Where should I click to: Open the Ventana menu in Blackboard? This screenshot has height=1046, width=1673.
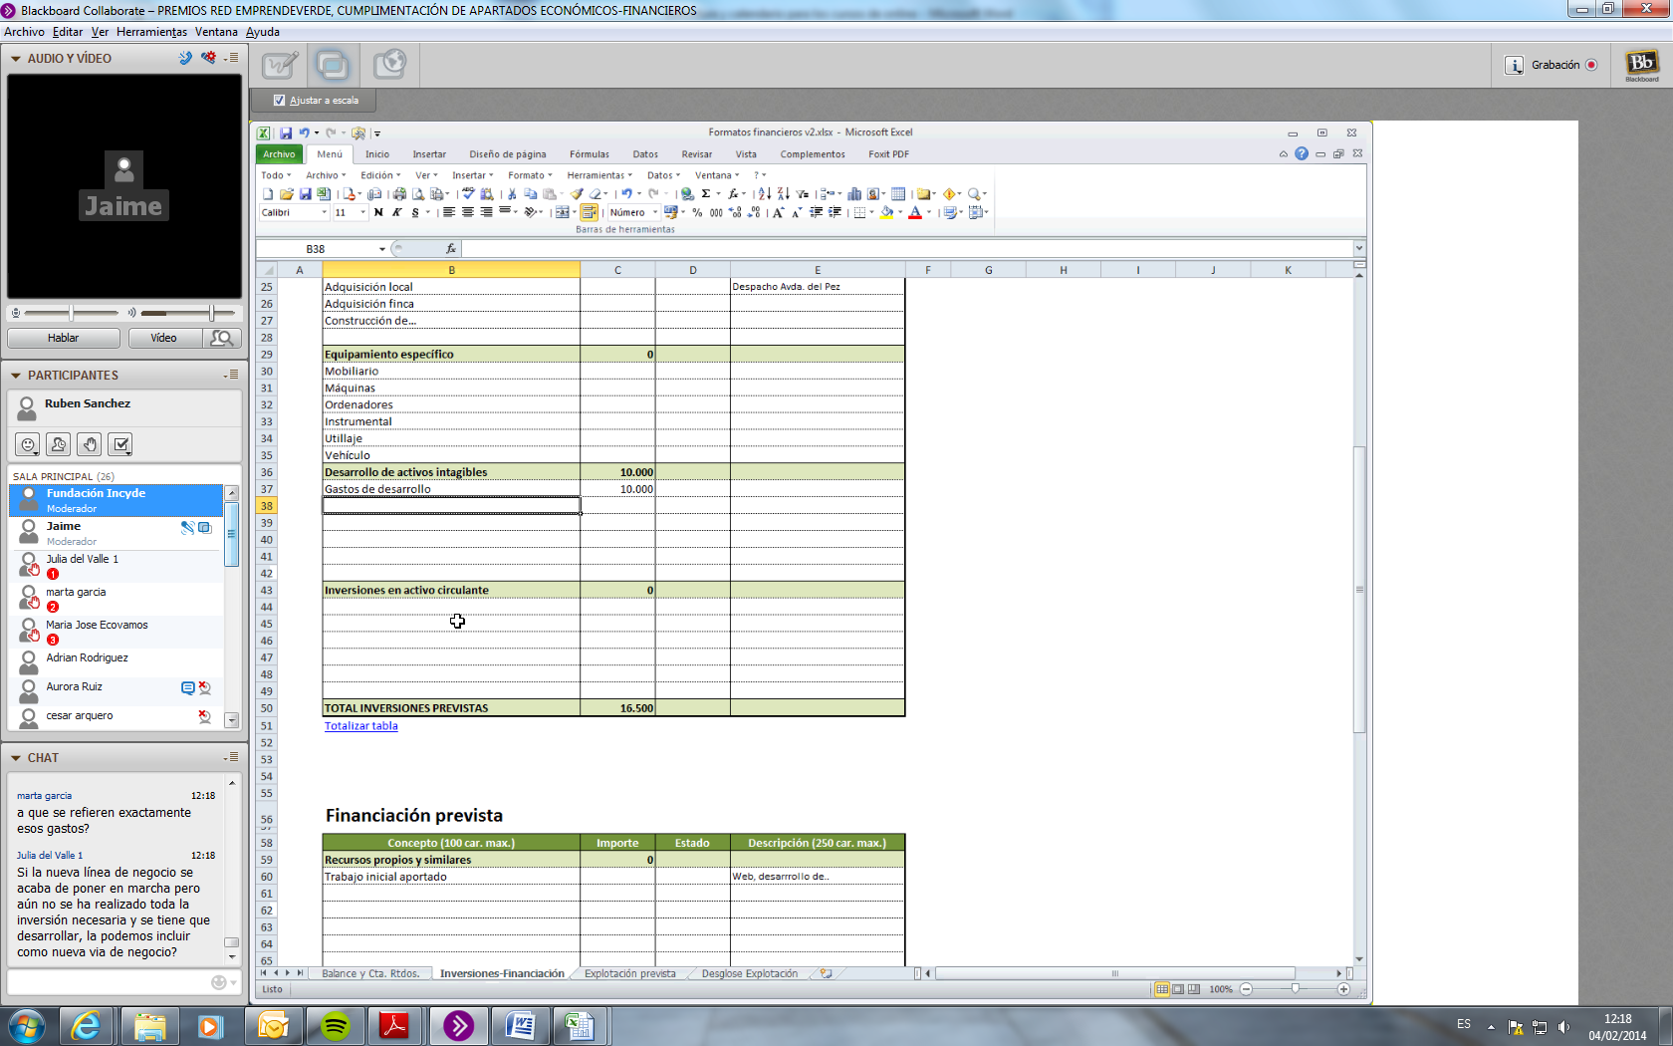pos(216,32)
